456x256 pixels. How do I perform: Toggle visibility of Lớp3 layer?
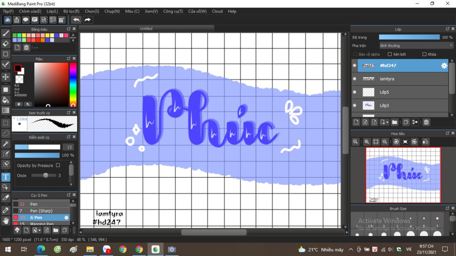point(354,106)
